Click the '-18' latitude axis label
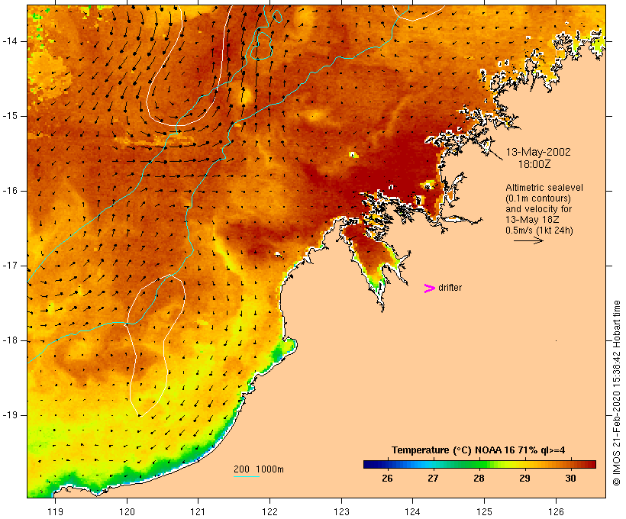Image resolution: width=626 pixels, height=519 pixels. tap(9, 340)
